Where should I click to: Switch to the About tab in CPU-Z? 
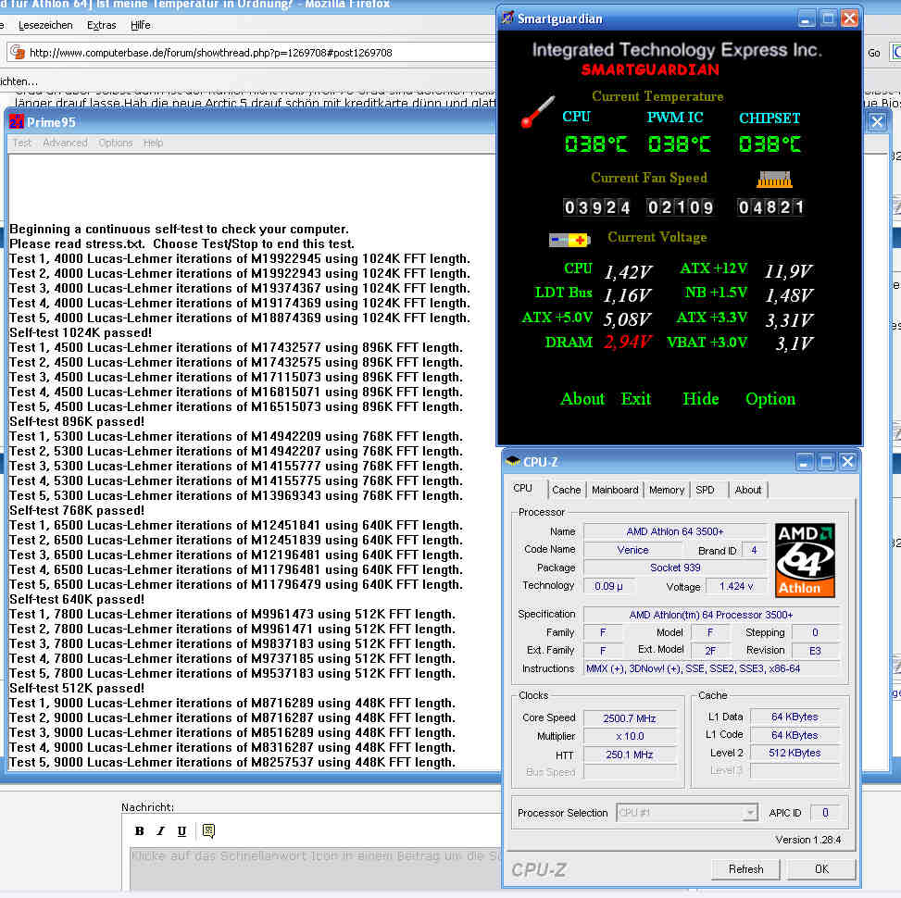pos(747,490)
